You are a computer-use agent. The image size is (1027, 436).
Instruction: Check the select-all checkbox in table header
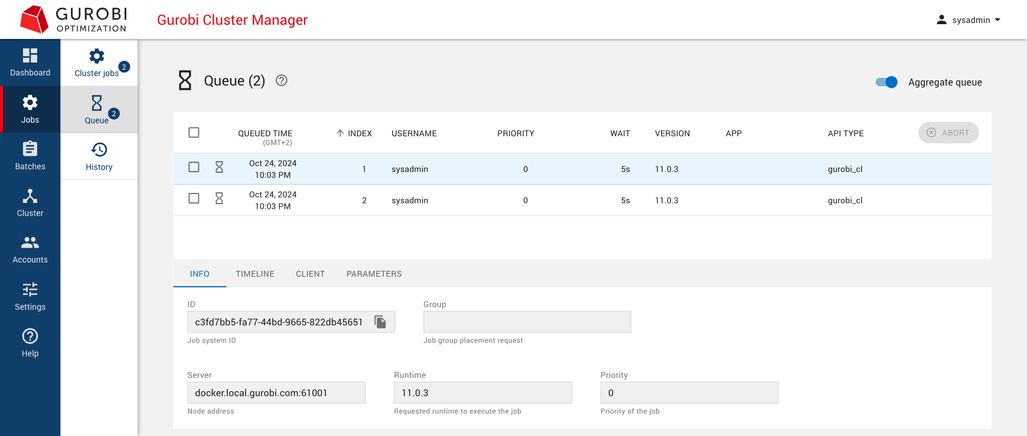point(194,133)
